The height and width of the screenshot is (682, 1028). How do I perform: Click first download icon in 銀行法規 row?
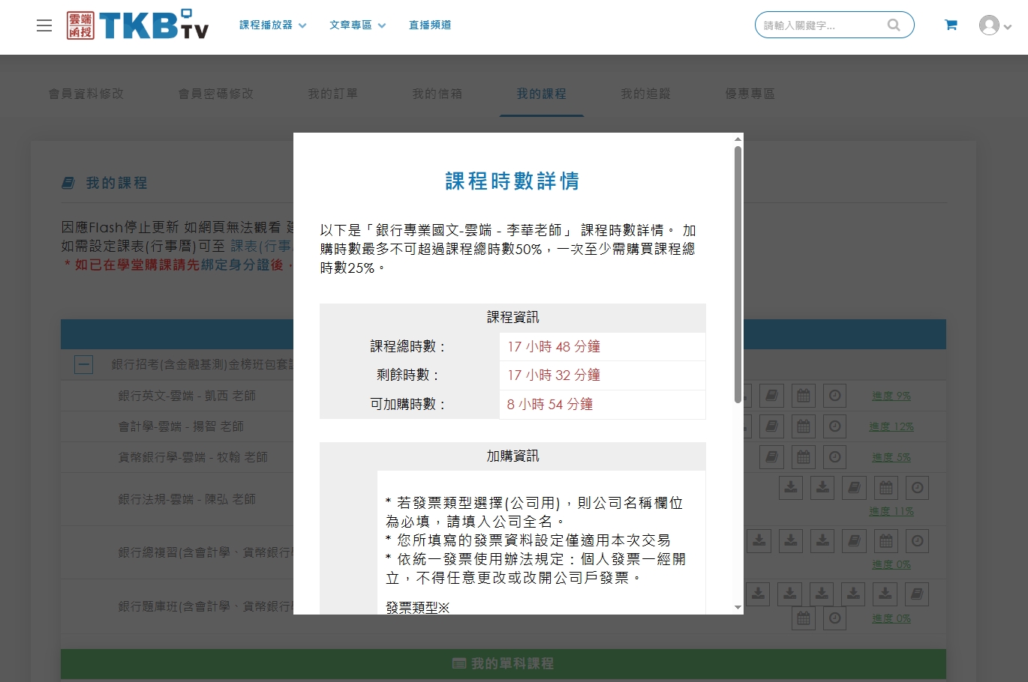791,488
